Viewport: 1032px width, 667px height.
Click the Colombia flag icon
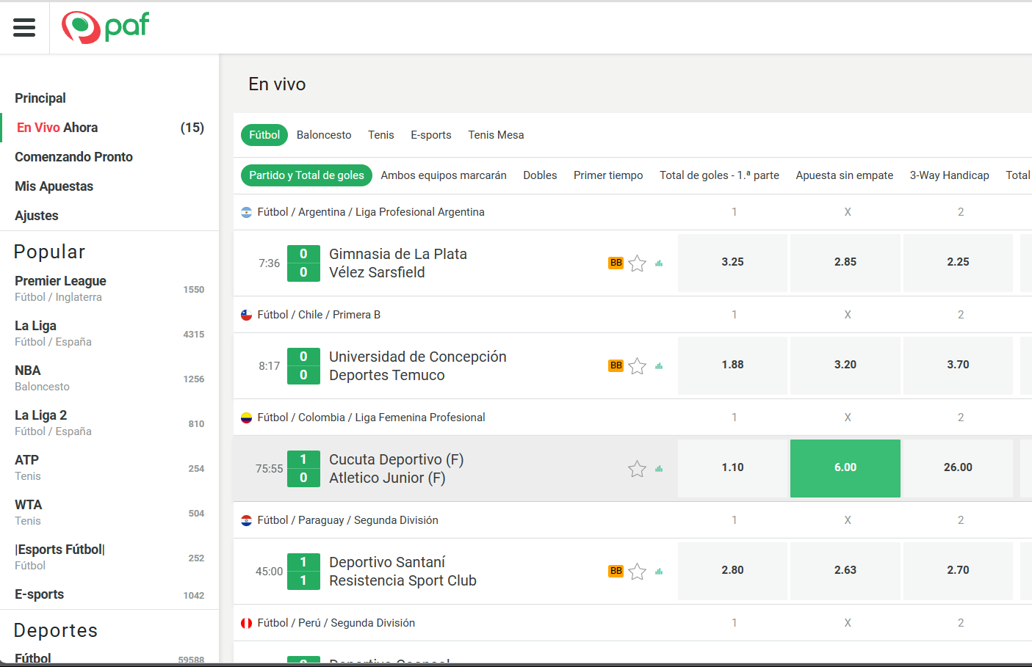(x=246, y=418)
